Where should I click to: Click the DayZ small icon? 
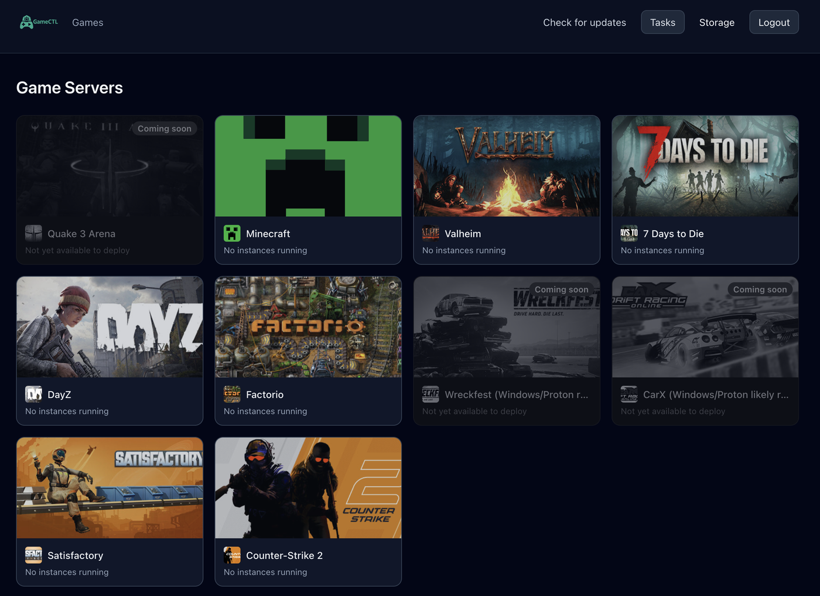[33, 394]
